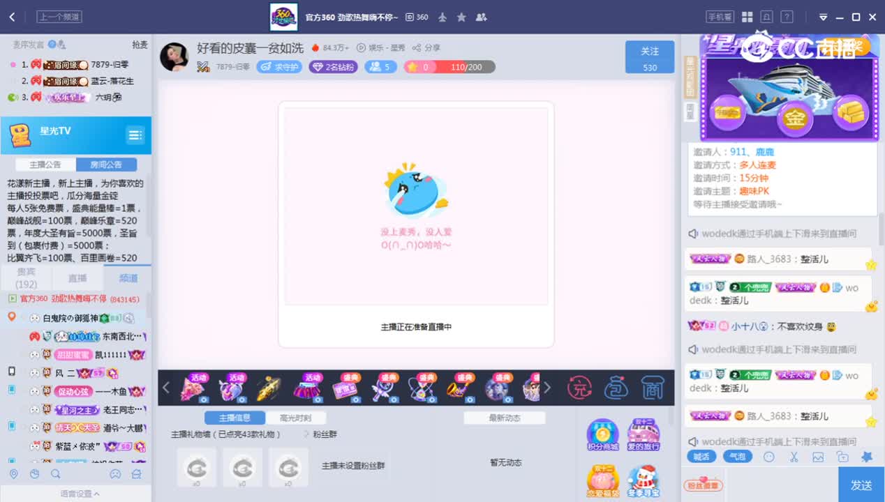Select the golden sword gift icon

pyautogui.click(x=268, y=388)
